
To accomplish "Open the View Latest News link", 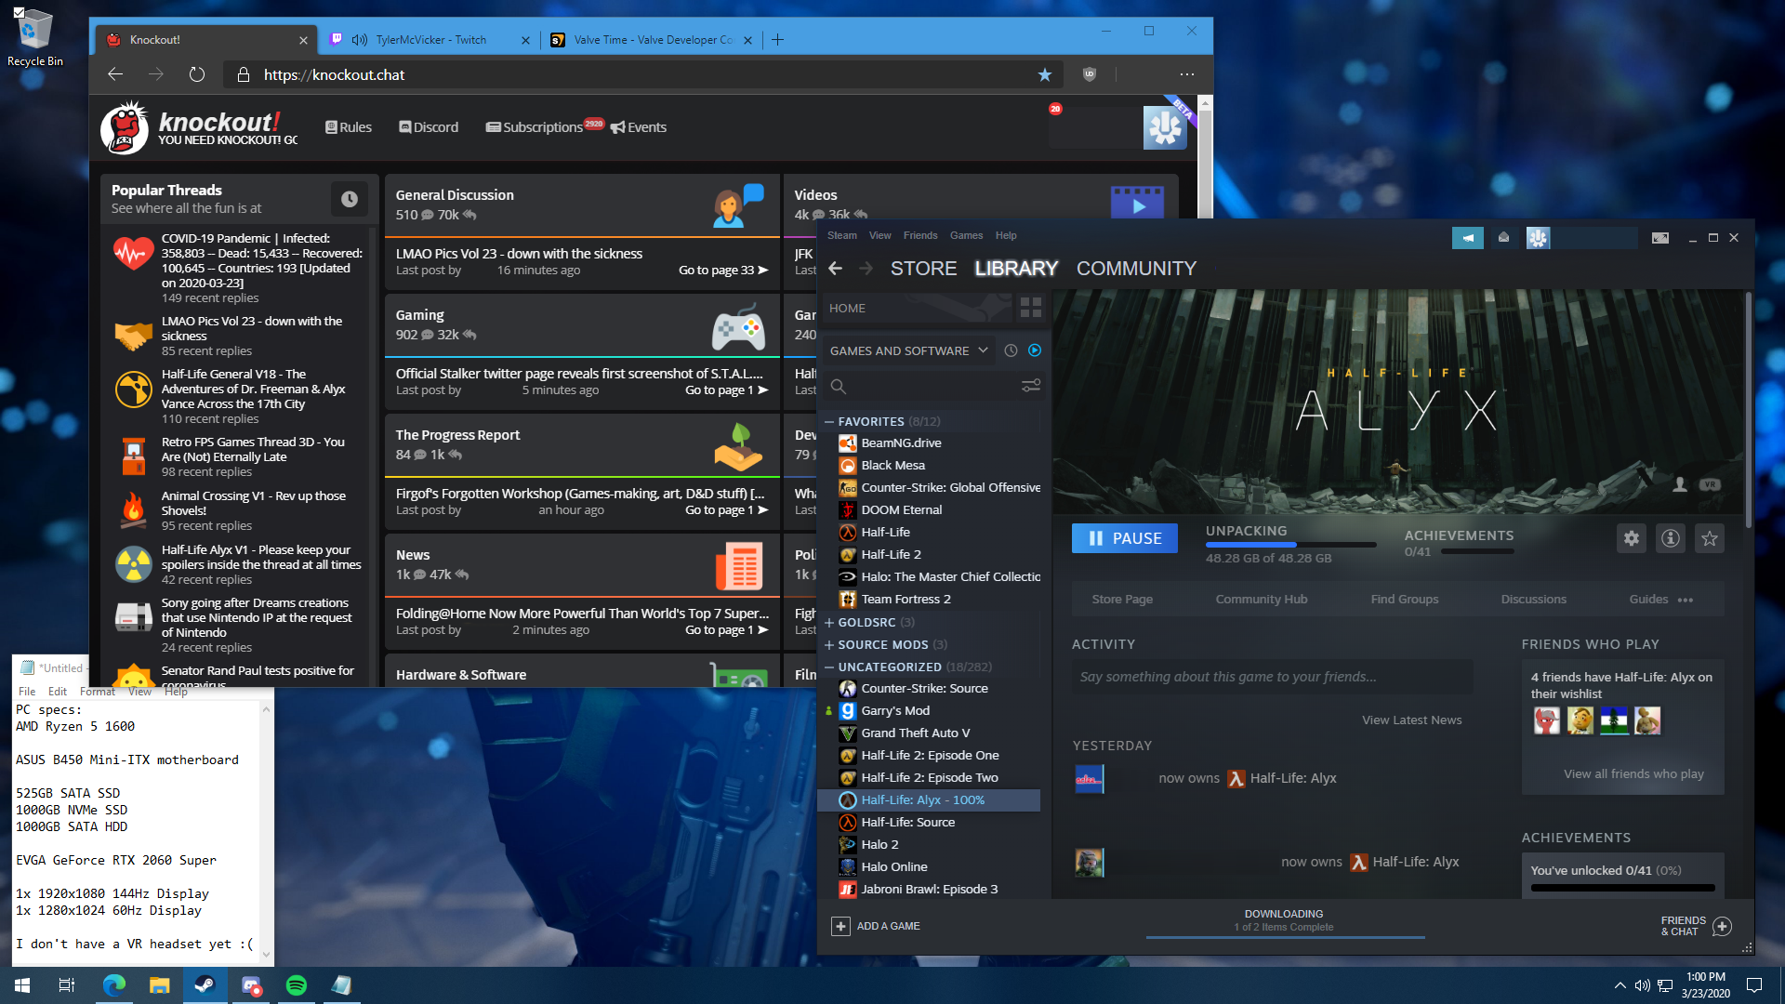I will point(1411,720).
